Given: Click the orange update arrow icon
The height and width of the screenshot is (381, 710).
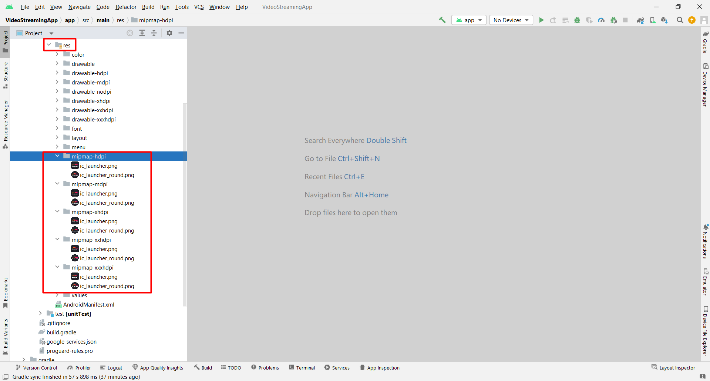Looking at the screenshot, I should pos(692,20).
